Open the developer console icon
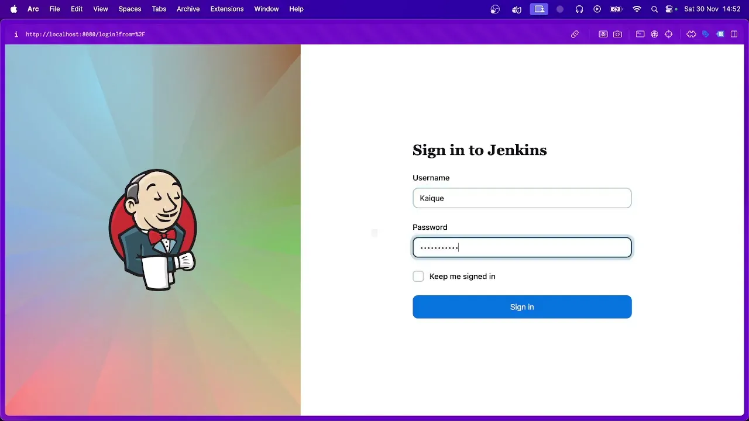This screenshot has width=749, height=421. point(640,34)
